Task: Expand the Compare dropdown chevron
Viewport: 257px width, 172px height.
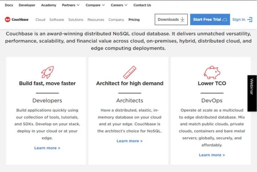Action: (103, 5)
